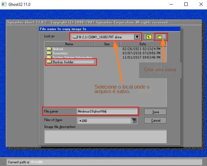The image size is (207, 166).
Task: Click the Image file description text area
Action: (106, 137)
